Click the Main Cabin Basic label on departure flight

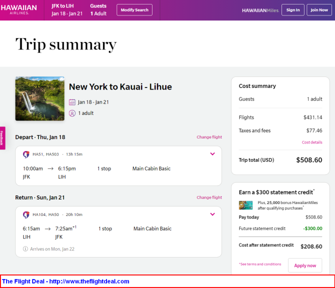coord(151,168)
